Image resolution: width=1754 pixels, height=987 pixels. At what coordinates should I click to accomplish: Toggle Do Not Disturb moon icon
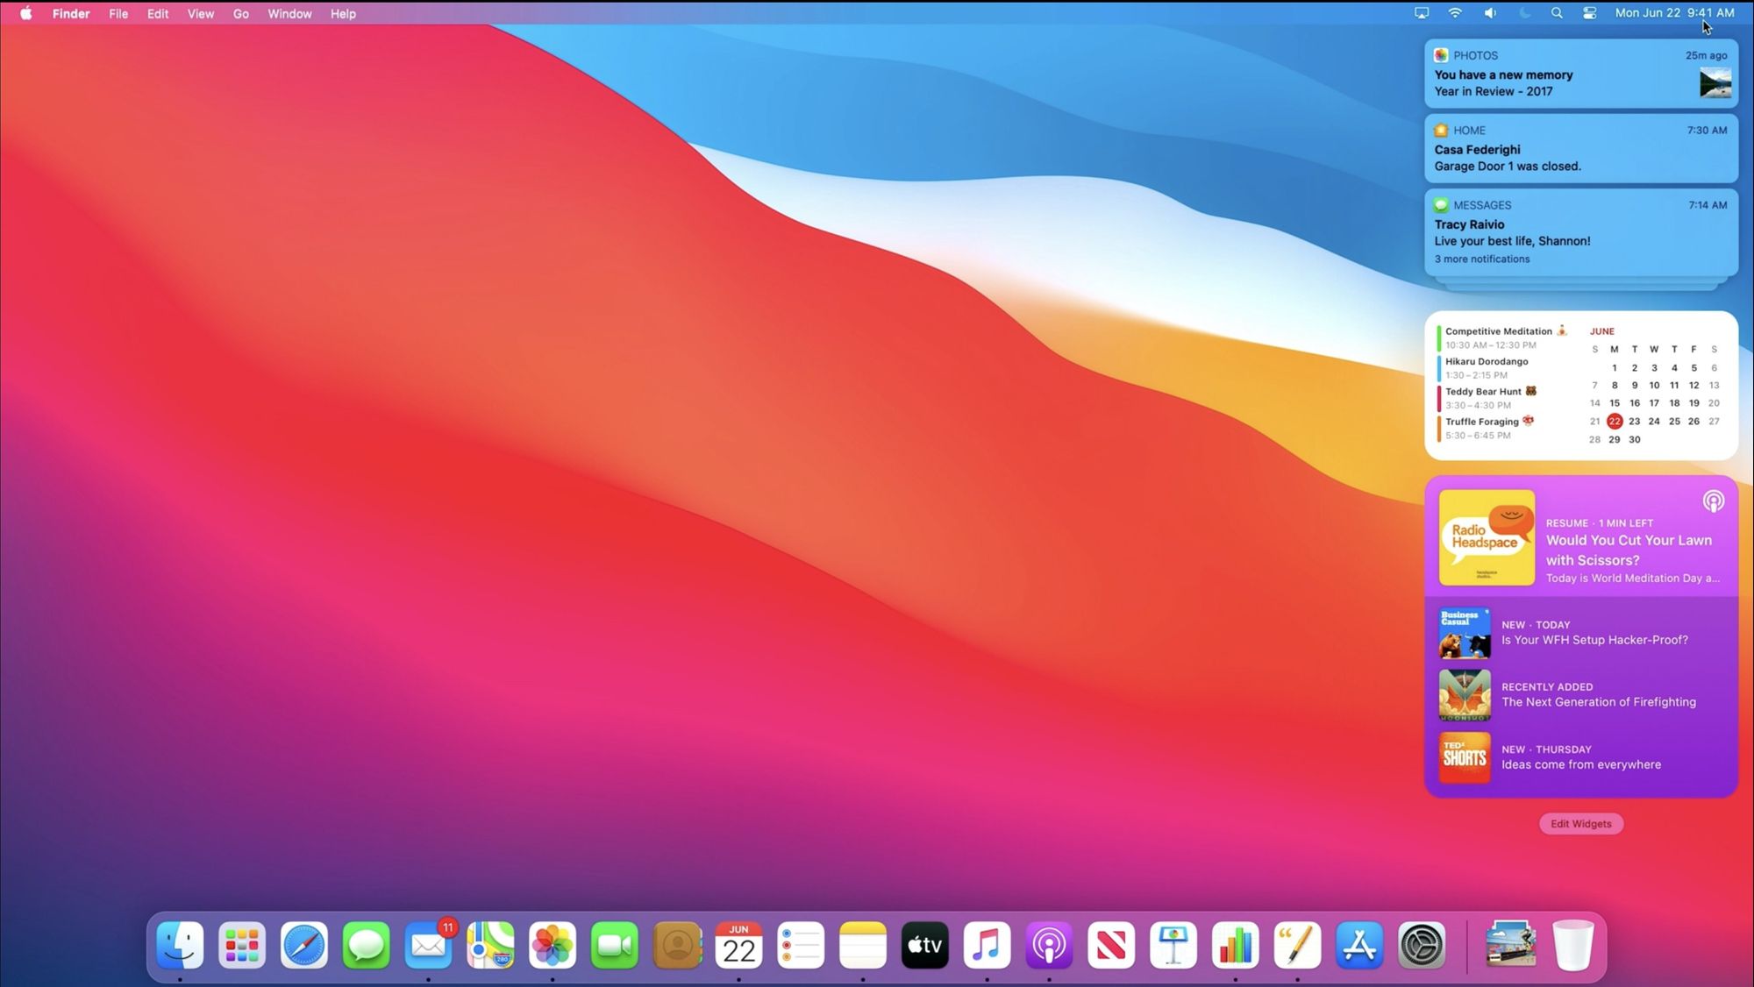click(1524, 13)
